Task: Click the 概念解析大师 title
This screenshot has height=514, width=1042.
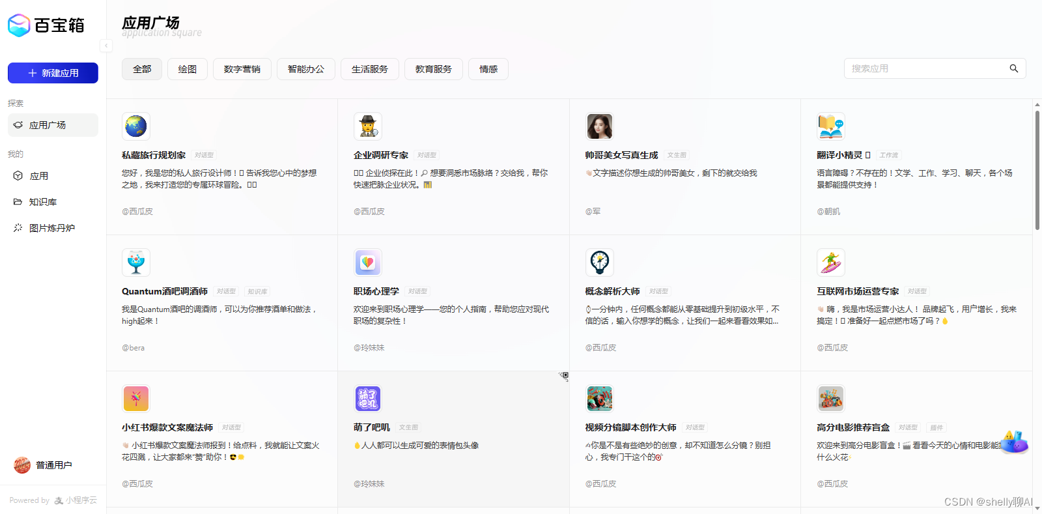Action: click(x=613, y=291)
